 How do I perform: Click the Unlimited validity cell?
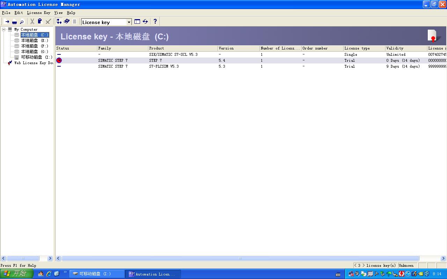click(x=396, y=54)
